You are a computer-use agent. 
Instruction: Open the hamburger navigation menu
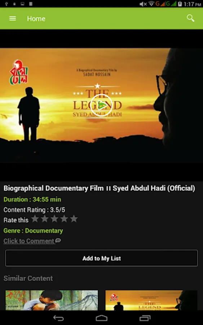pyautogui.click(x=13, y=19)
